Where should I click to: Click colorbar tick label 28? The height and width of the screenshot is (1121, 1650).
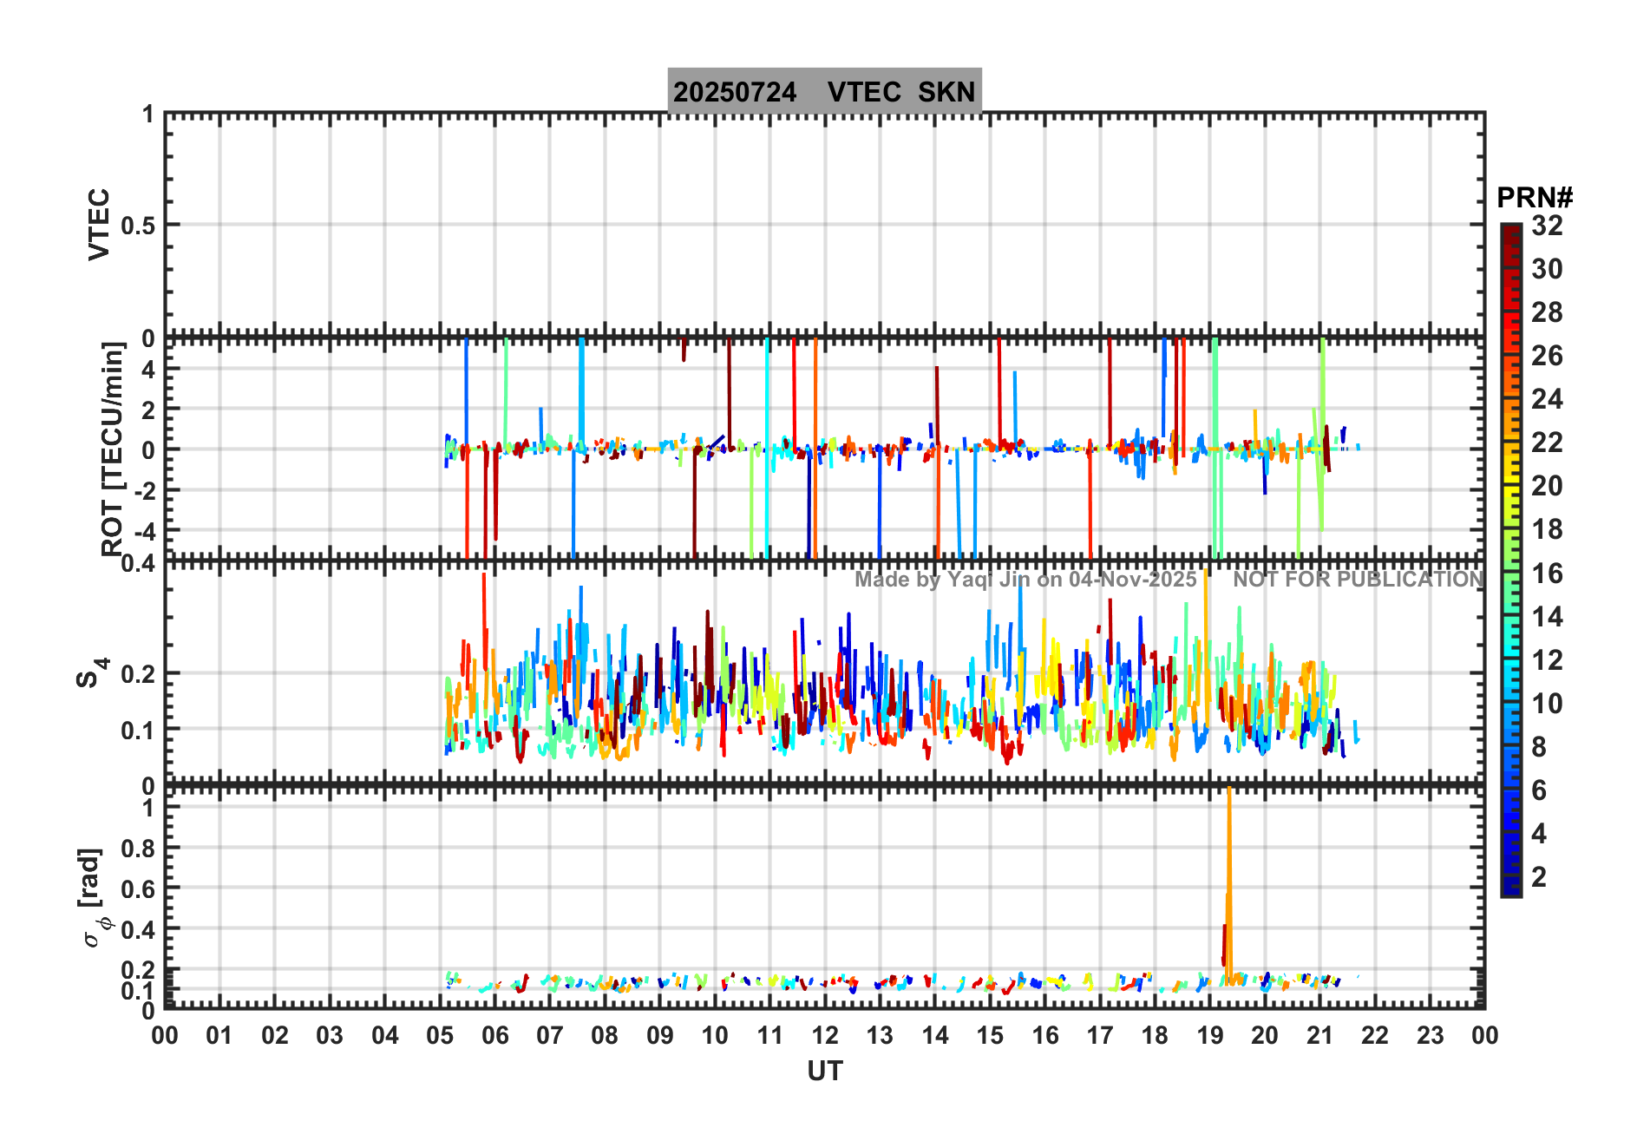coord(1547,312)
